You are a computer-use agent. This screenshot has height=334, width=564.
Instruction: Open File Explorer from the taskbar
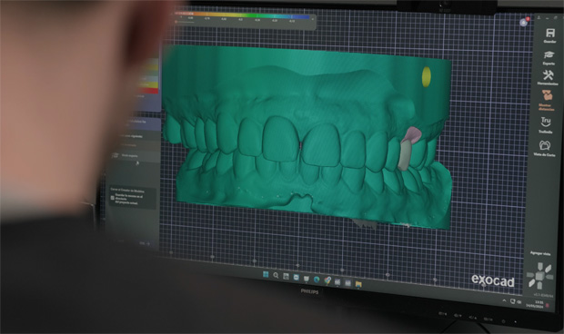358,284
